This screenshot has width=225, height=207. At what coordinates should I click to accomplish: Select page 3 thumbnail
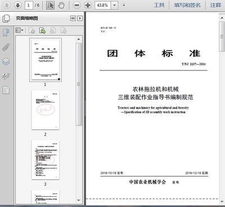pos(46,160)
